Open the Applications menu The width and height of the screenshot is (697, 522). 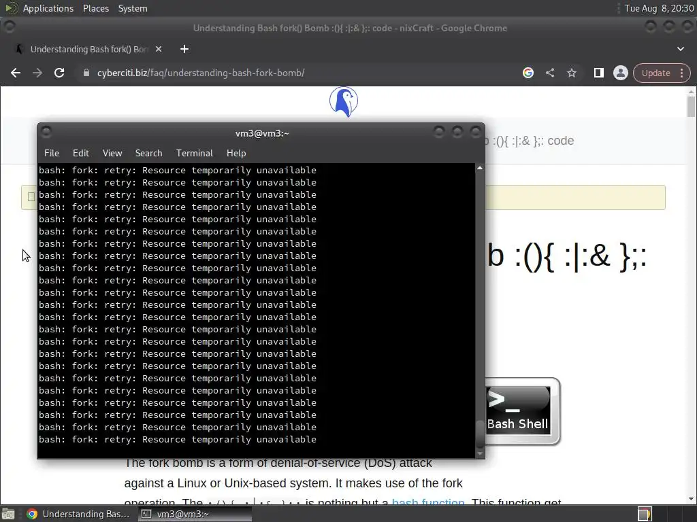[x=48, y=8]
